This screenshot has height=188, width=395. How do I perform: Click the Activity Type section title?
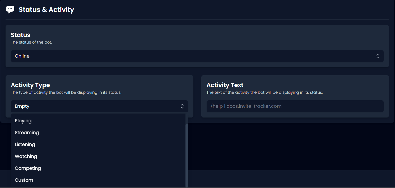click(x=30, y=85)
